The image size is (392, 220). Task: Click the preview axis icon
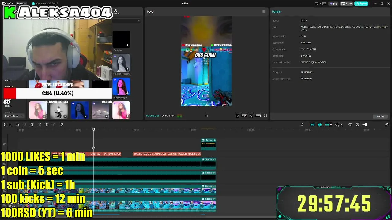[x=337, y=125]
